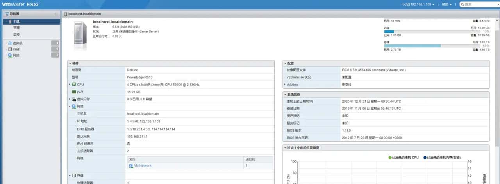This screenshot has height=184, width=500.
Task: Open the 帮助 help menu
Action: click(x=446, y=4)
